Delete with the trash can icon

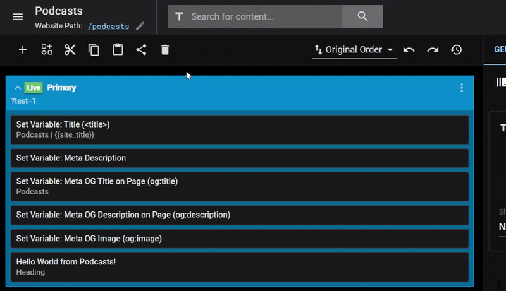165,50
